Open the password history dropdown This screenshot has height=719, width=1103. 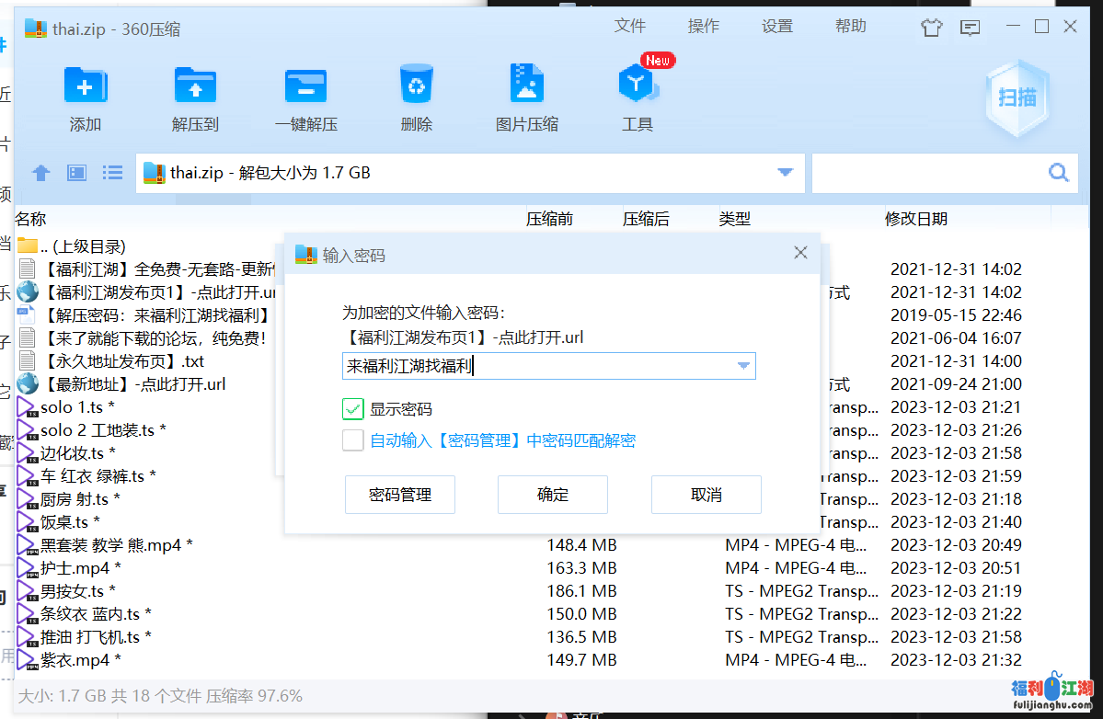pyautogui.click(x=742, y=365)
